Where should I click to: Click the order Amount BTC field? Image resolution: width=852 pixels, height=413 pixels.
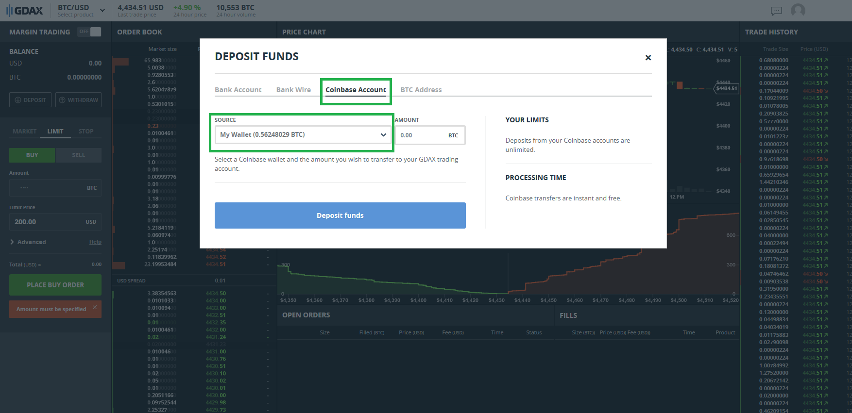(55, 188)
